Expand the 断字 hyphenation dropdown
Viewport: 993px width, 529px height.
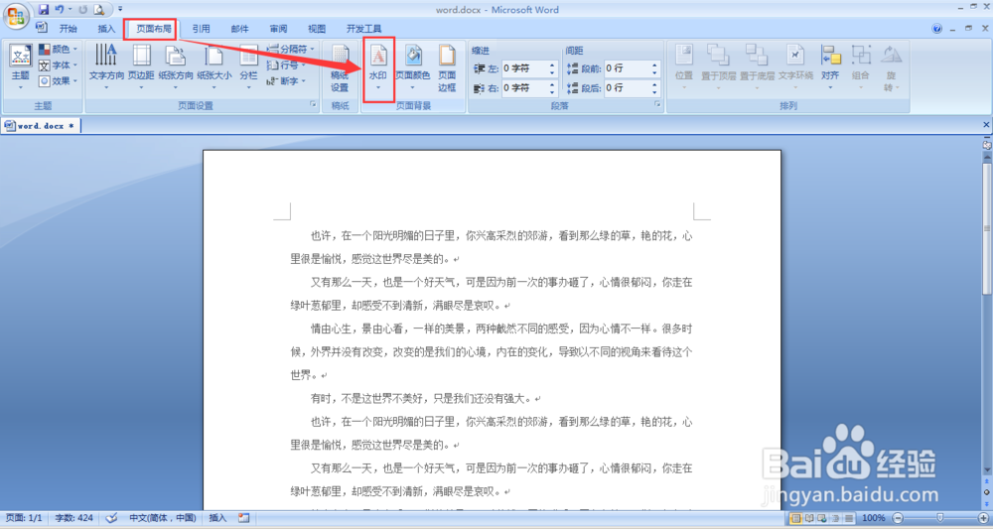pyautogui.click(x=286, y=81)
